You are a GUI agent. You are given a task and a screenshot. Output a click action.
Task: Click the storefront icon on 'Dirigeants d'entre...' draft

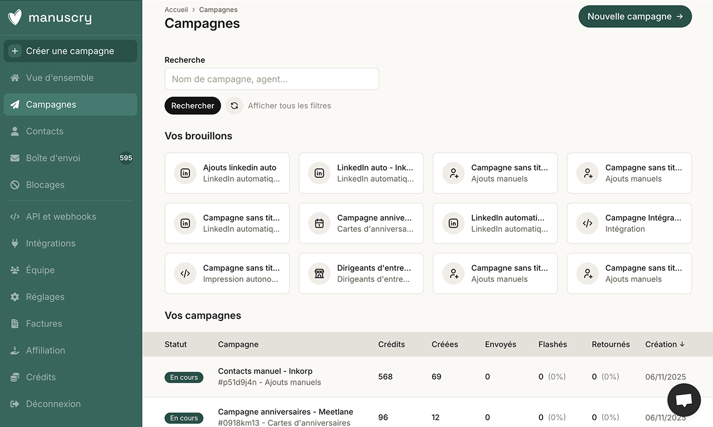[319, 273]
